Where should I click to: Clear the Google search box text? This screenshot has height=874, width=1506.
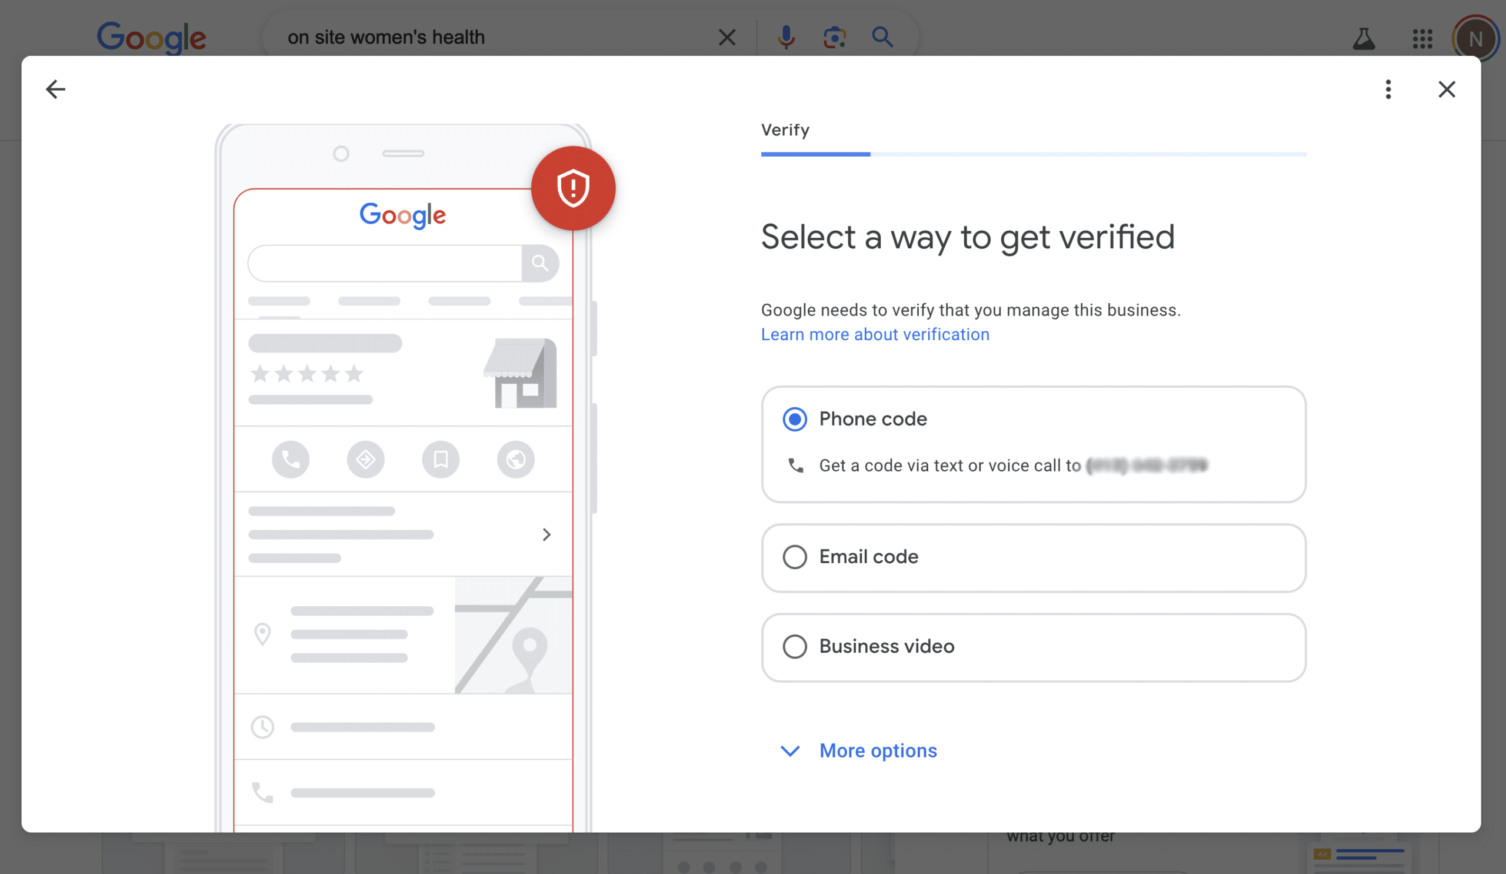727,37
